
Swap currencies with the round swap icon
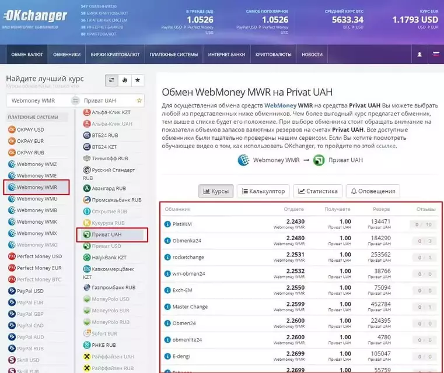coord(75,100)
